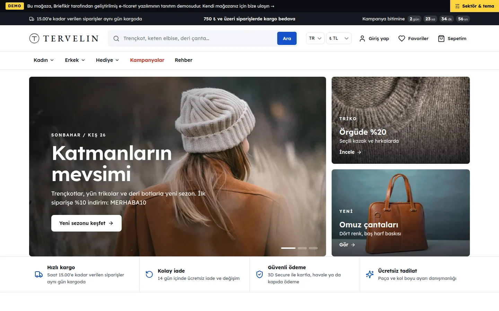Viewport: 499px width, 311px height.
Task: Follow the Gör link on the shoulder bag card
Action: (347, 245)
